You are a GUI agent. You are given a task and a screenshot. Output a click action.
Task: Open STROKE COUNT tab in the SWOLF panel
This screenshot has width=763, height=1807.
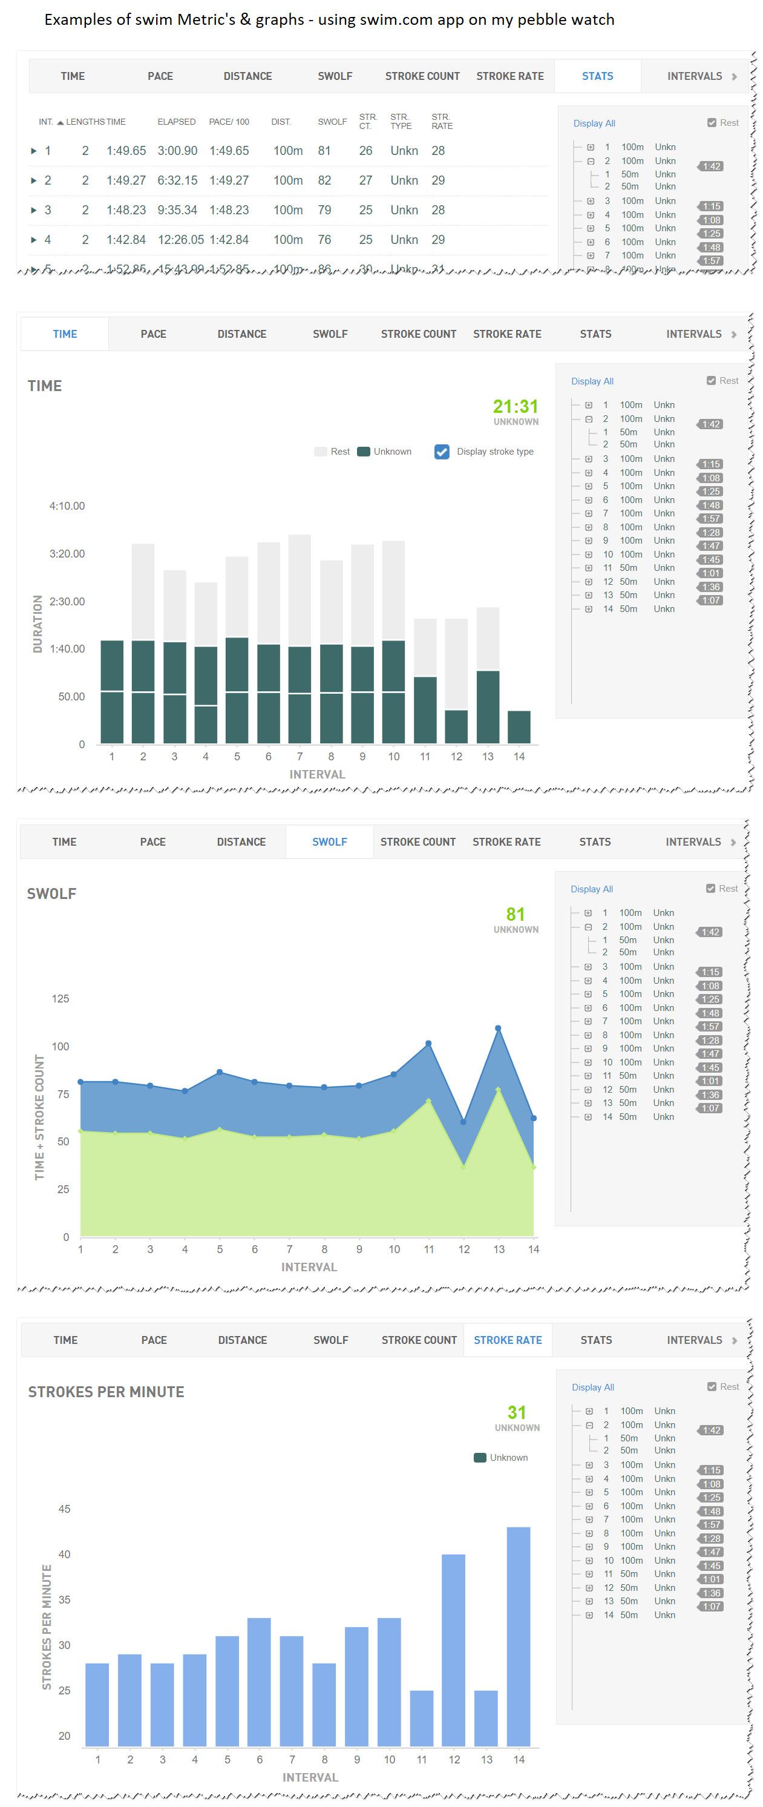(418, 842)
